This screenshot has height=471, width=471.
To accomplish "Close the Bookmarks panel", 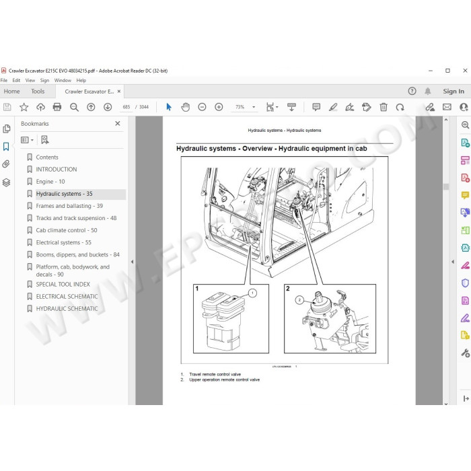I will tap(118, 123).
